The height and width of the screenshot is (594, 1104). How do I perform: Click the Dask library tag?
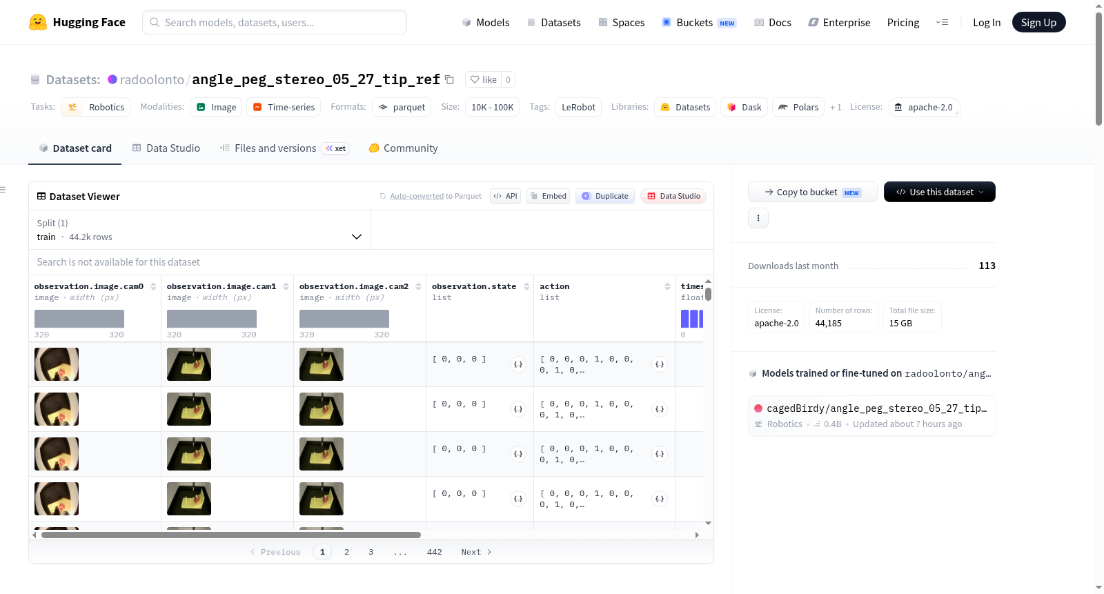pyautogui.click(x=745, y=107)
